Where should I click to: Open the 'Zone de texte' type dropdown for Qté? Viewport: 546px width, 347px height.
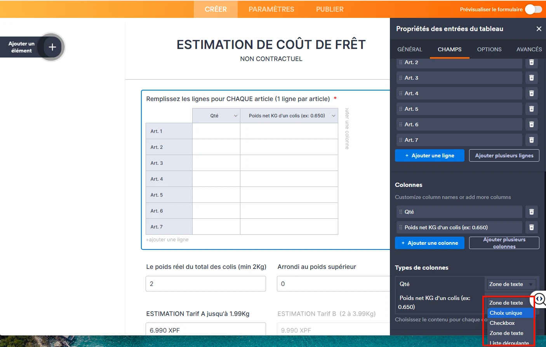511,284
